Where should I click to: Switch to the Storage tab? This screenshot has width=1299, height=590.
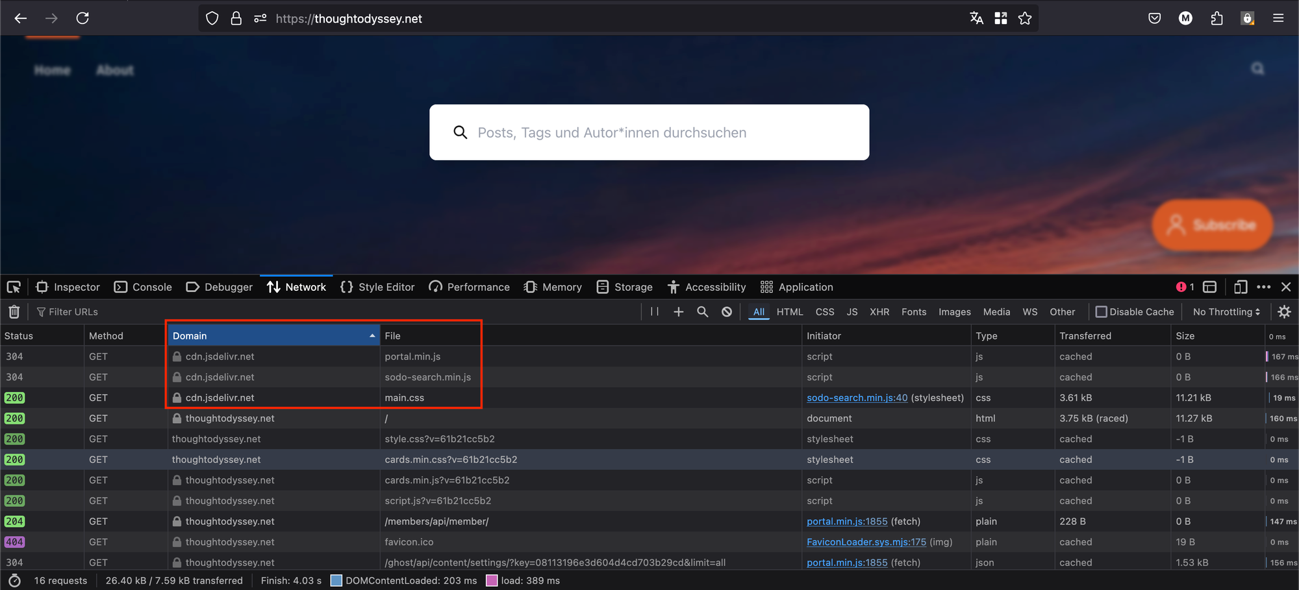point(625,287)
